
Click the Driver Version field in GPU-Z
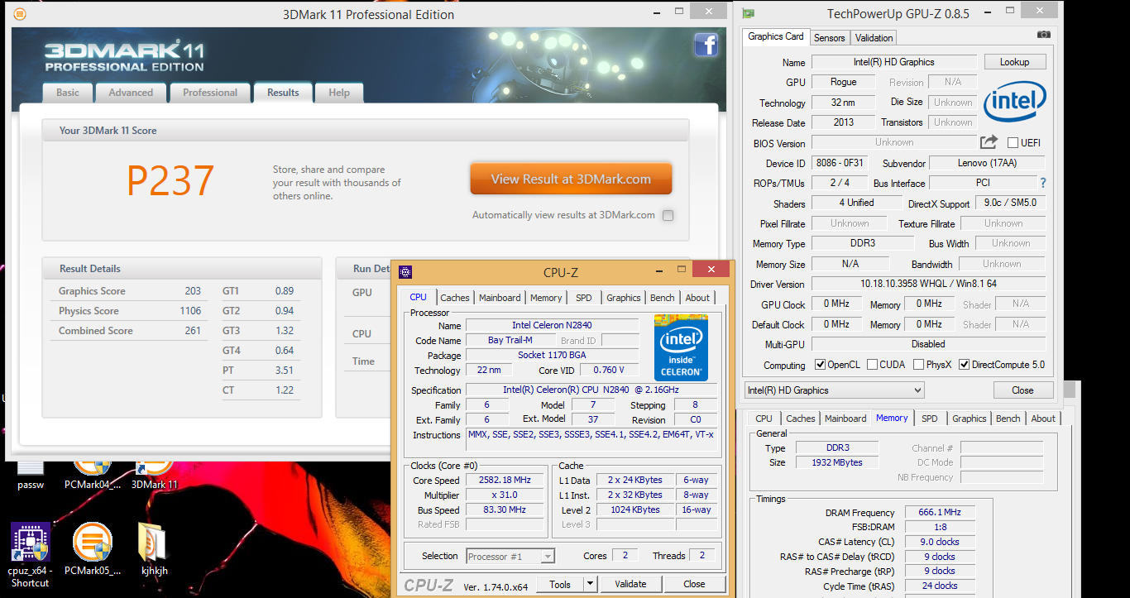[928, 284]
